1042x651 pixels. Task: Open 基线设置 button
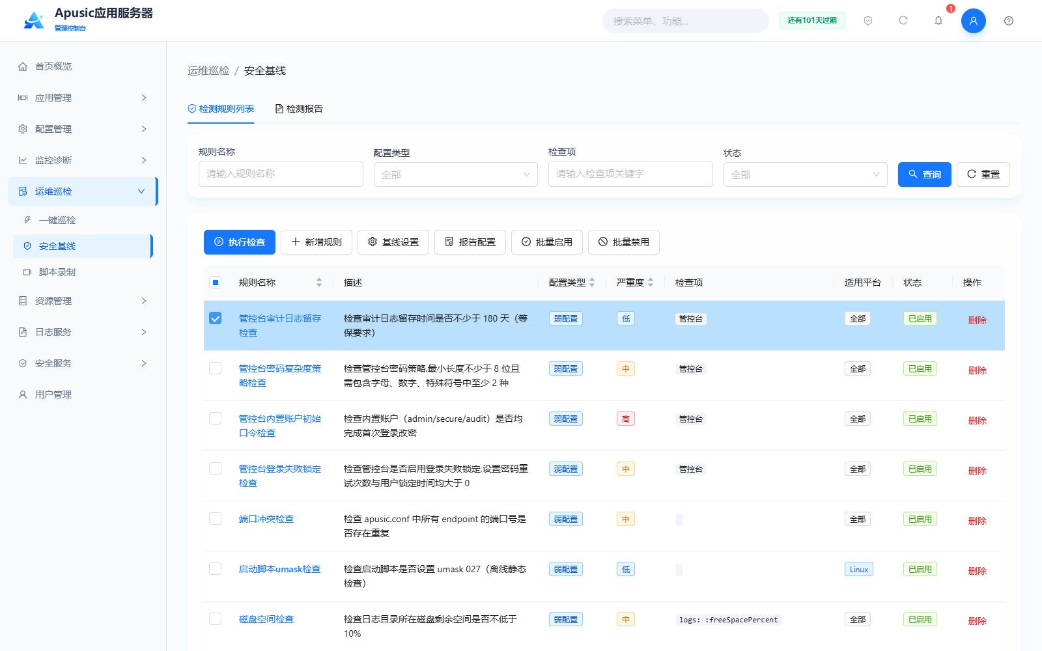pyautogui.click(x=393, y=242)
